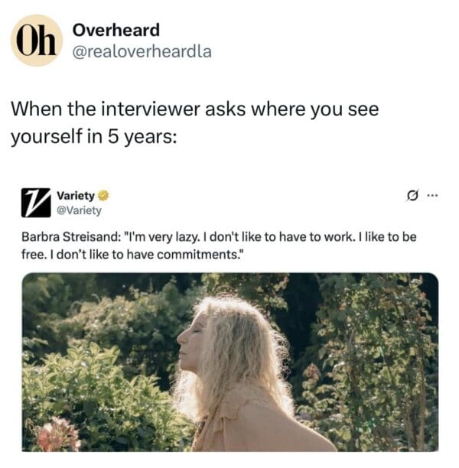The image size is (459, 468).
Task: Open the garden photo in the quoted post
Action: click(x=230, y=362)
